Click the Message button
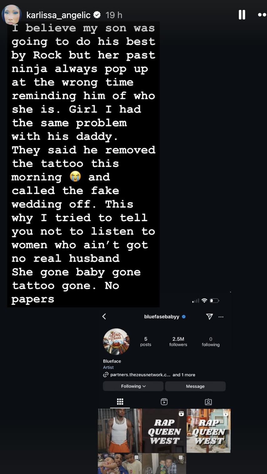The image size is (267, 474). pyautogui.click(x=195, y=386)
